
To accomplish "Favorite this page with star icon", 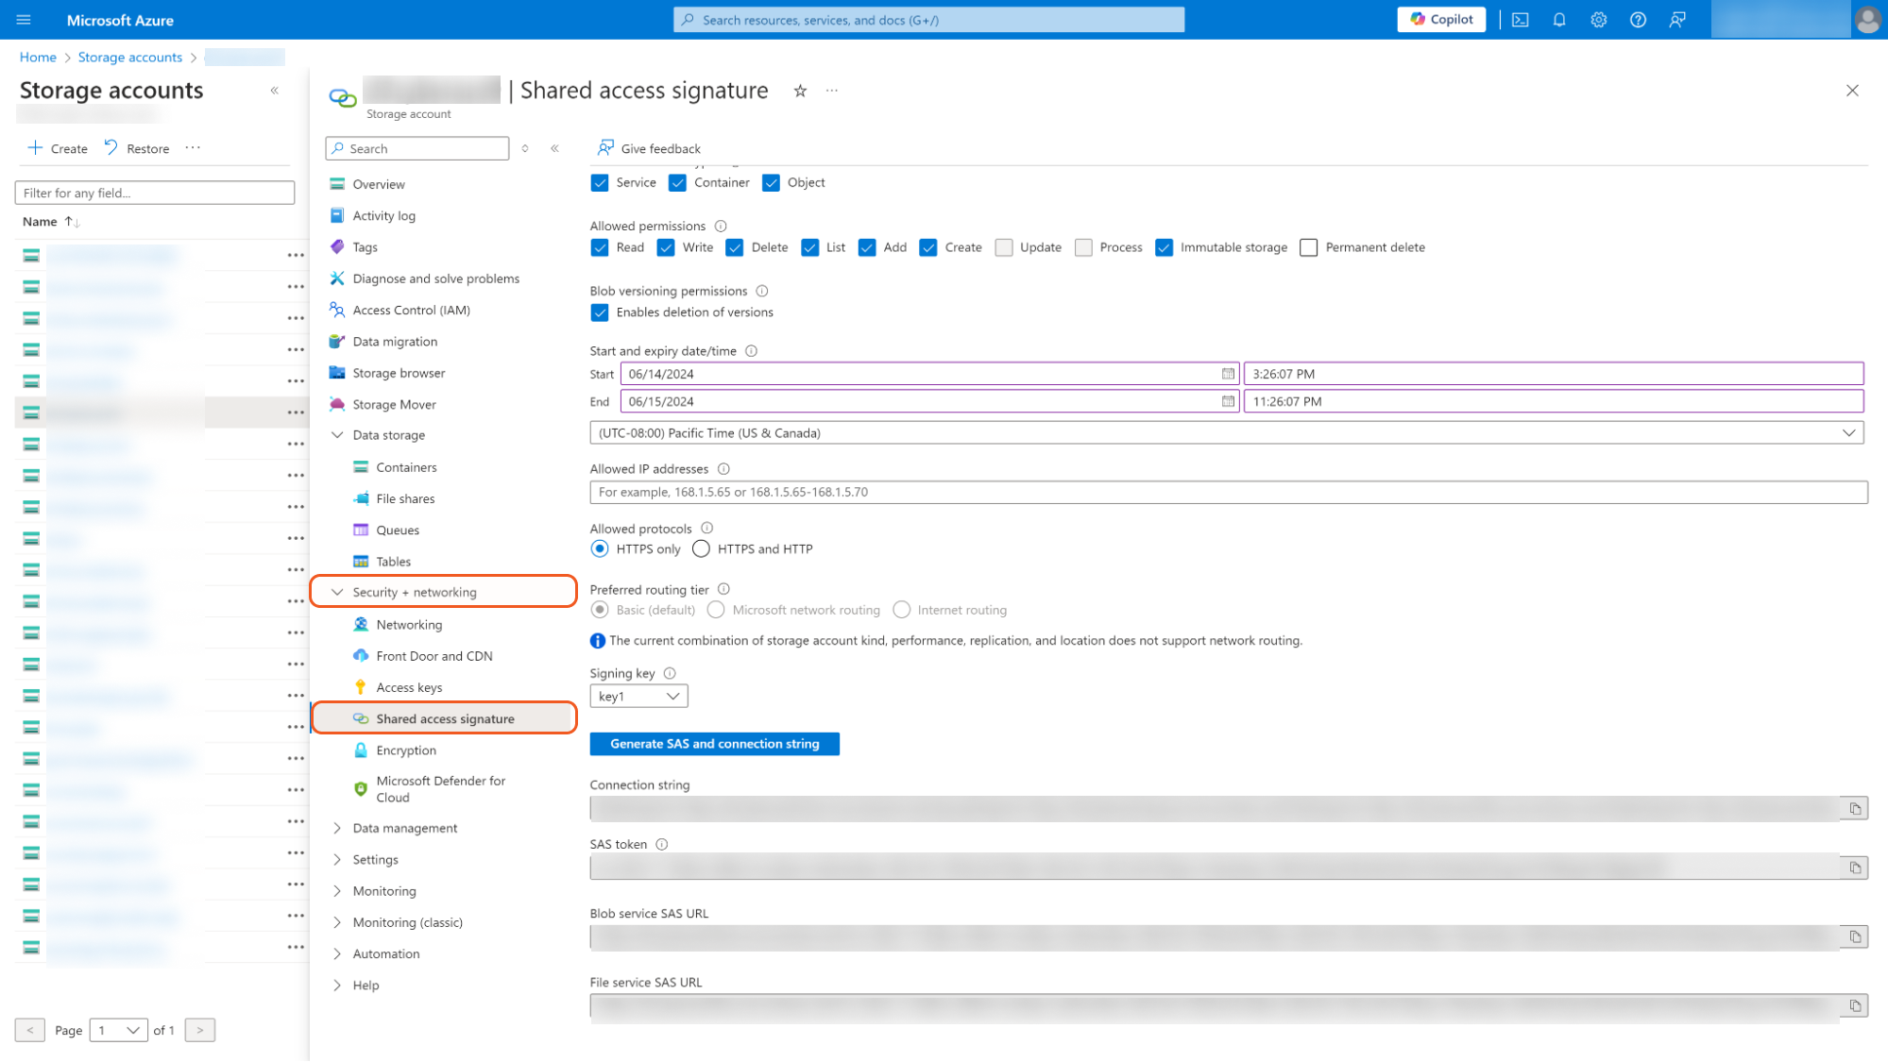I will tap(800, 91).
